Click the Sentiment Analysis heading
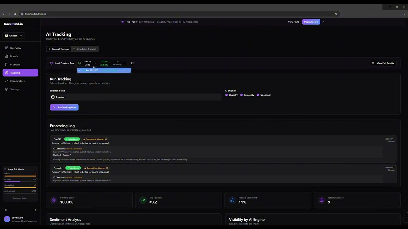This screenshot has width=408, height=229. coord(65,219)
